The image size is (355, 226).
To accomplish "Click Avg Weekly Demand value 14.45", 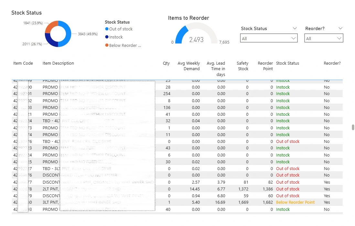I will 195,189.
